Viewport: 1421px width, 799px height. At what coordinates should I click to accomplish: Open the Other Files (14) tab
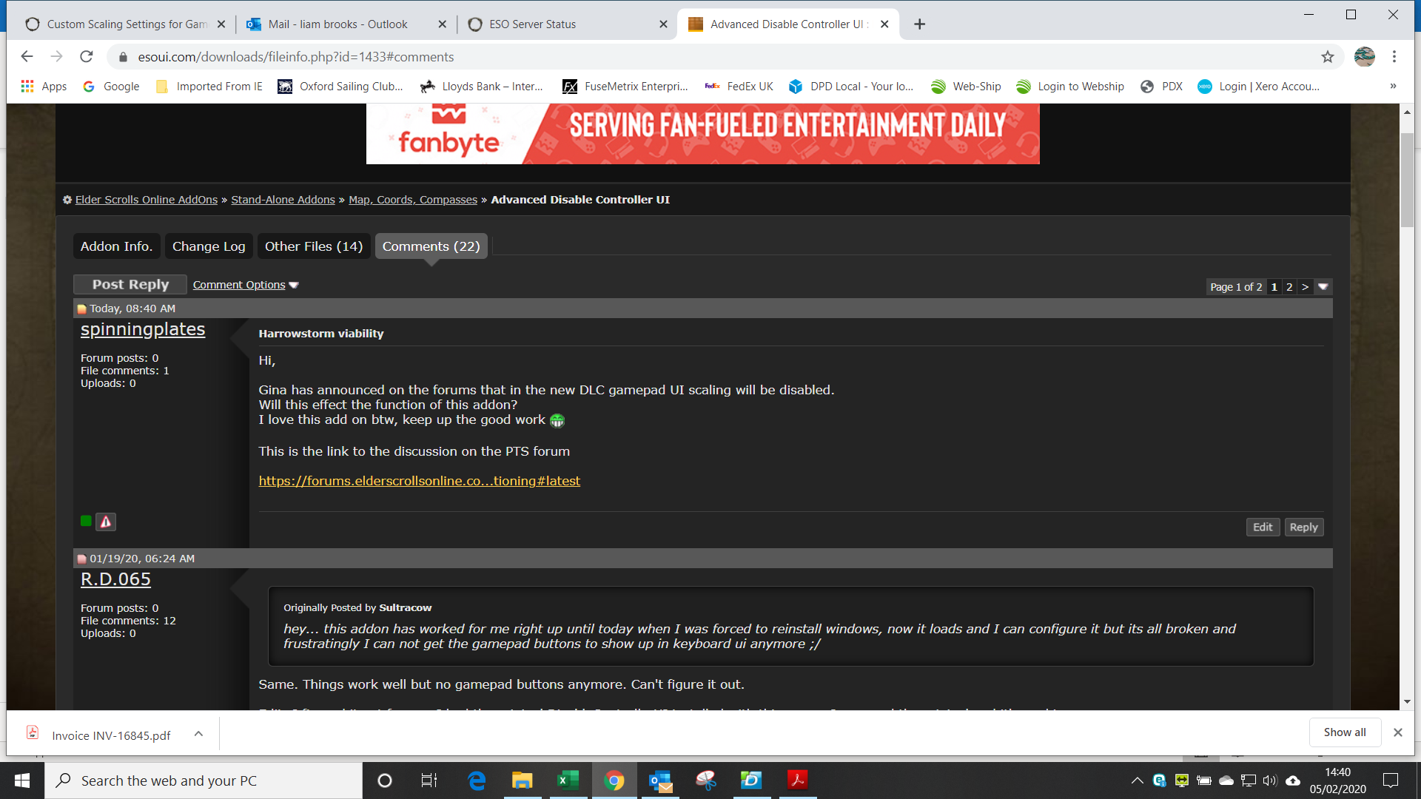[314, 246]
